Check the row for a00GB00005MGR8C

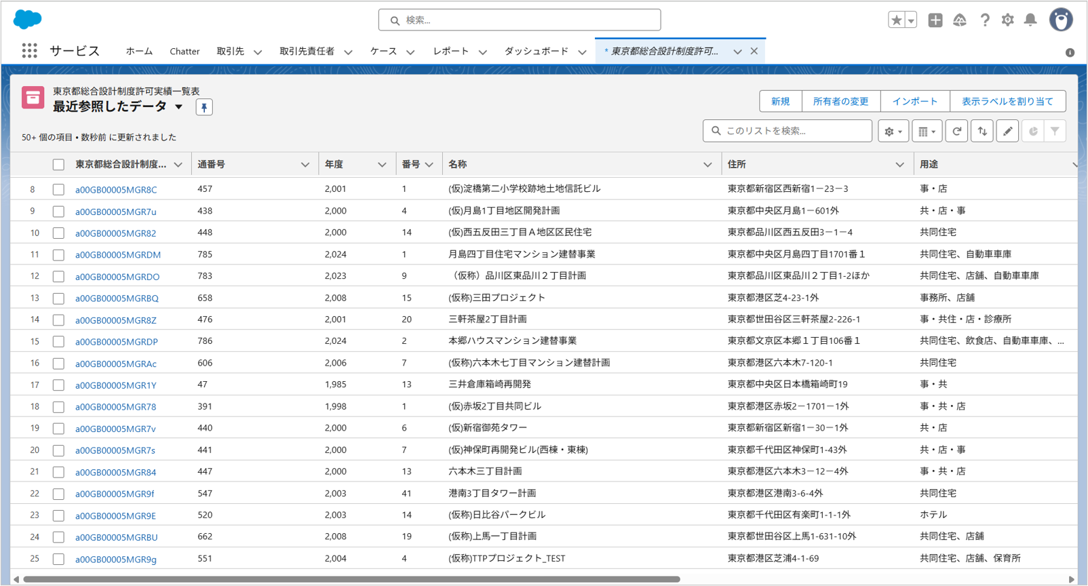point(58,190)
